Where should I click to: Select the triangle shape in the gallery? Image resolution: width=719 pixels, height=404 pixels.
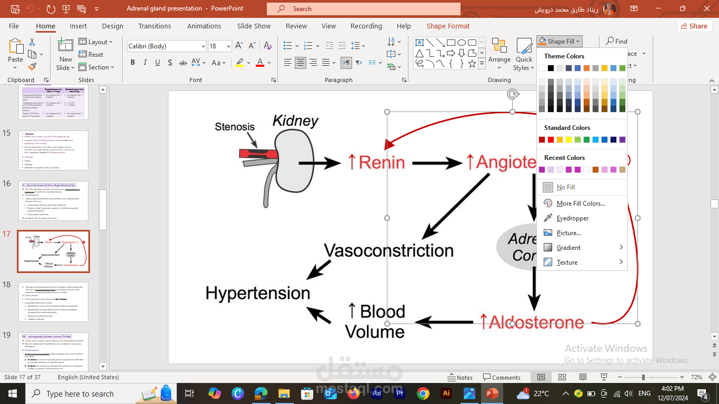click(x=420, y=53)
